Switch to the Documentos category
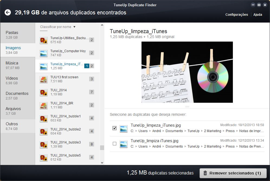The width and height of the screenshot is (270, 181). pos(18,96)
